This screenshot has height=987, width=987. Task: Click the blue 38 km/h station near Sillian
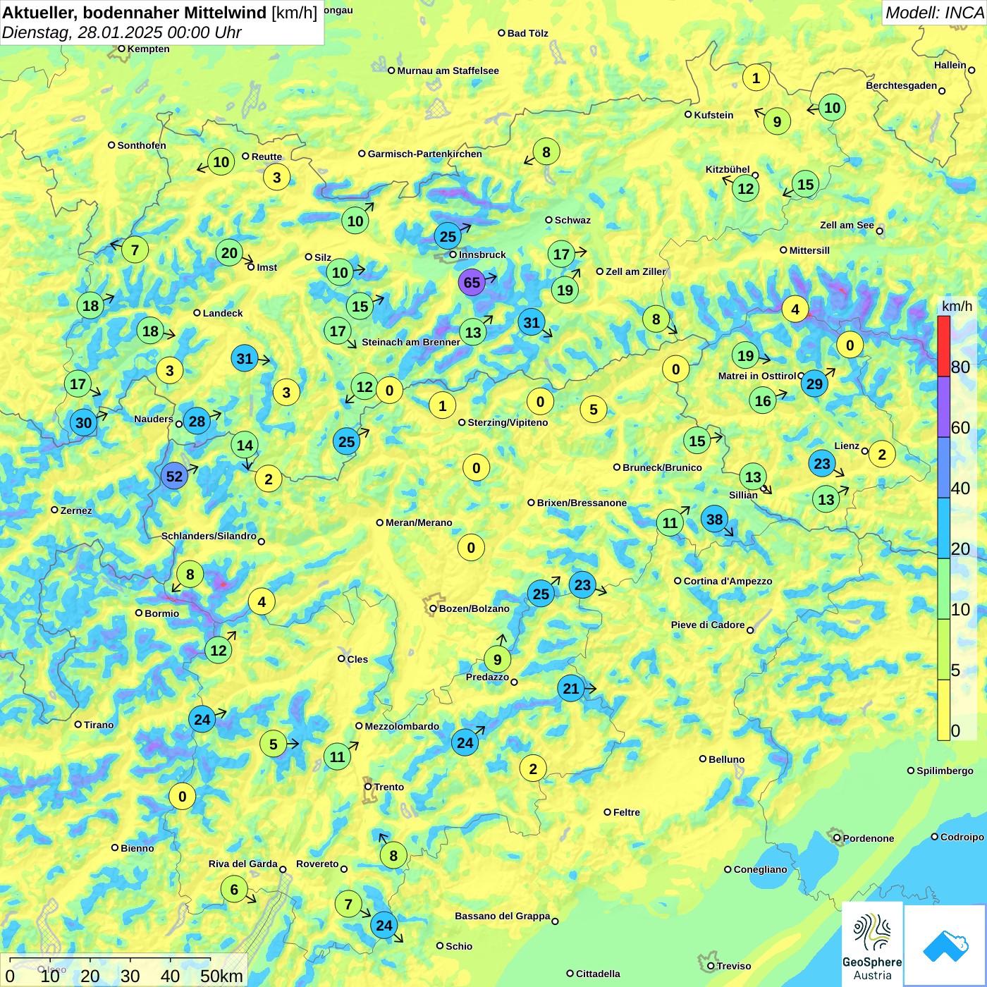[x=715, y=520]
